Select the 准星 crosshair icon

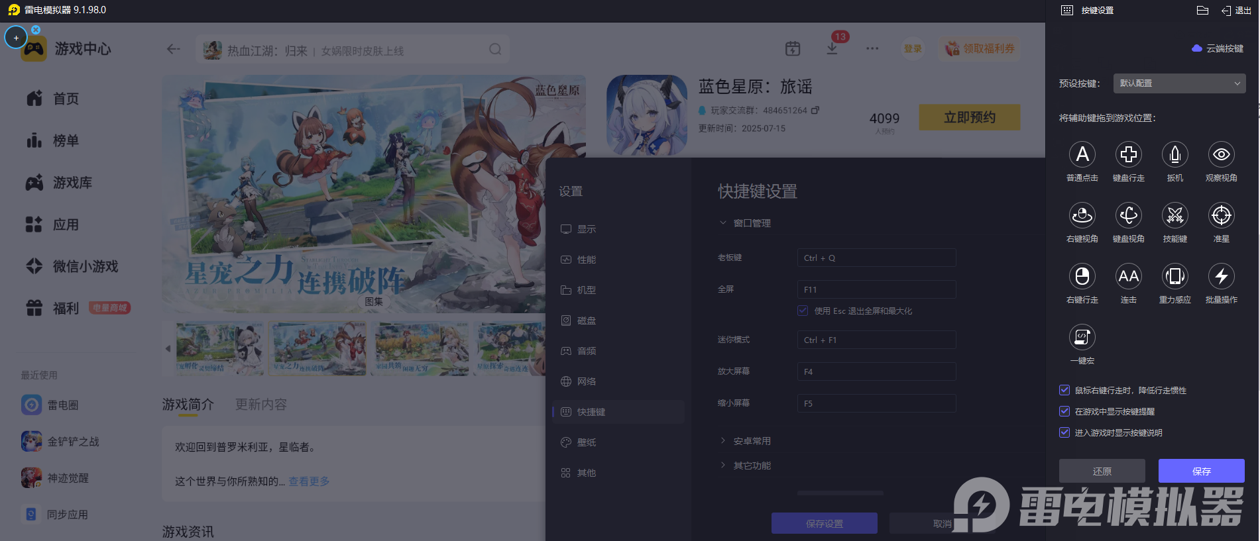[x=1222, y=215]
